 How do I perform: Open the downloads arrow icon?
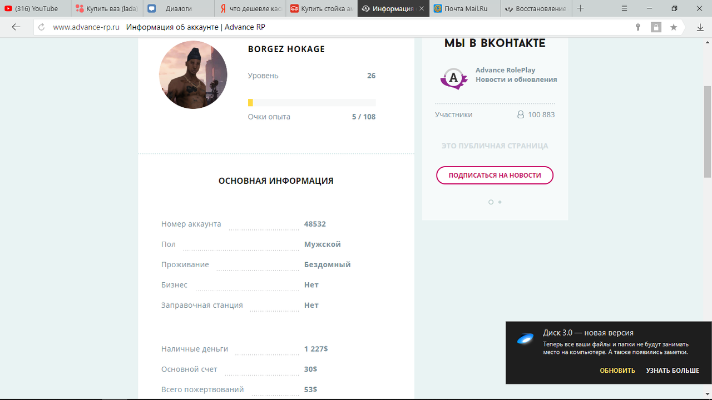(700, 27)
